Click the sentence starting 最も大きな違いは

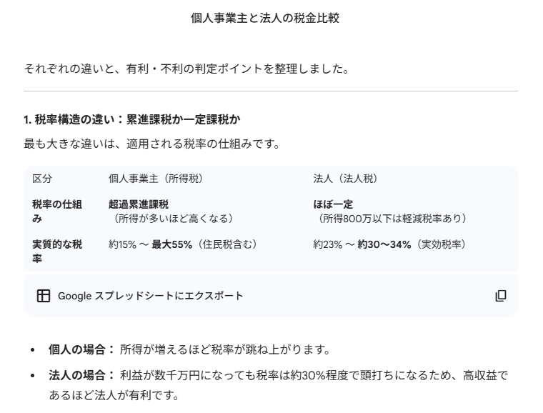(x=151, y=144)
